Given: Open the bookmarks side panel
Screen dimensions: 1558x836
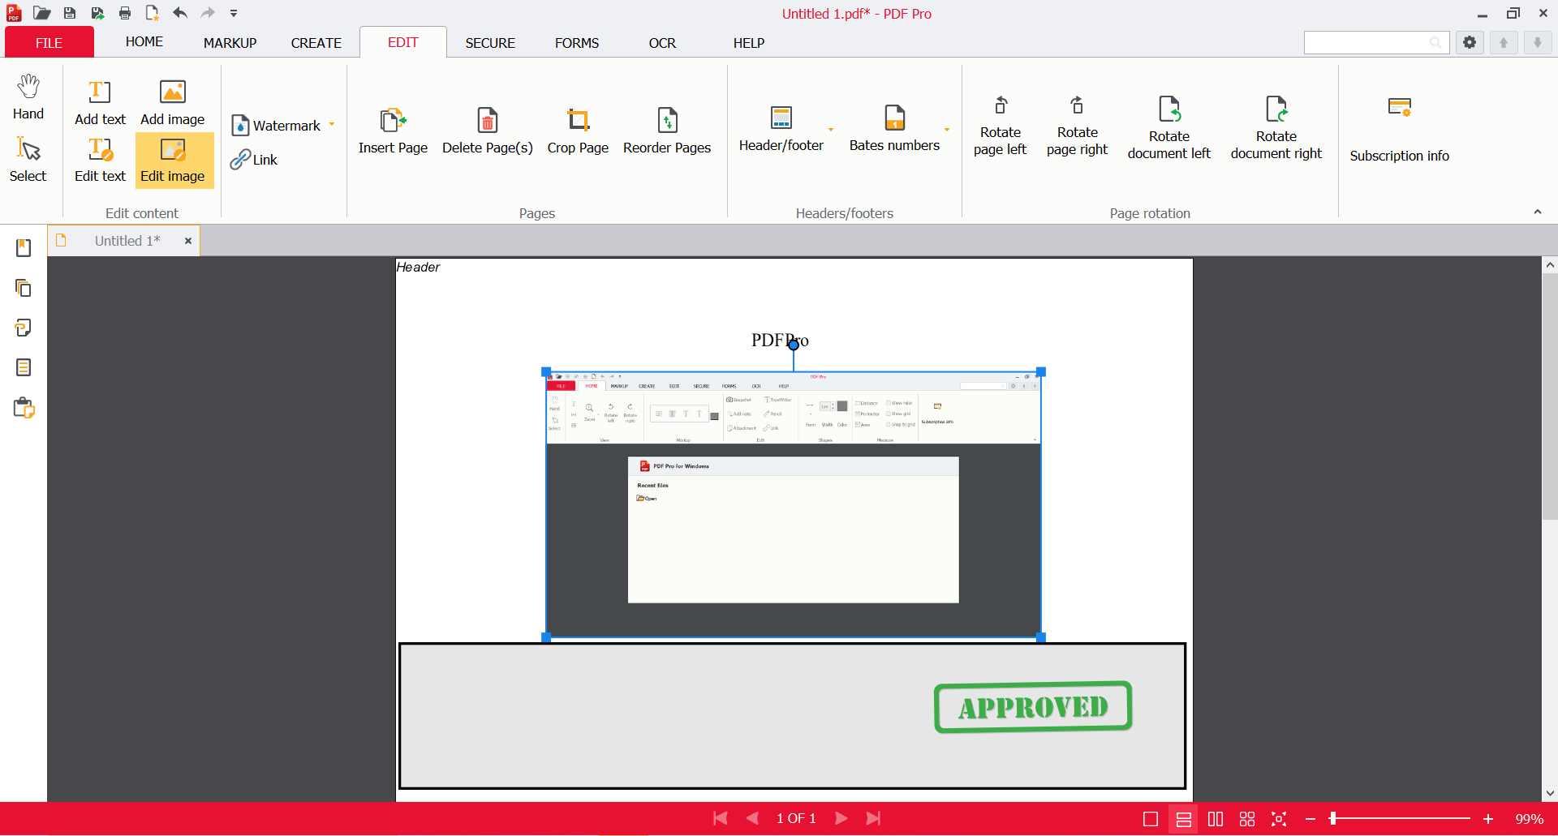Looking at the screenshot, I should pos(24,248).
